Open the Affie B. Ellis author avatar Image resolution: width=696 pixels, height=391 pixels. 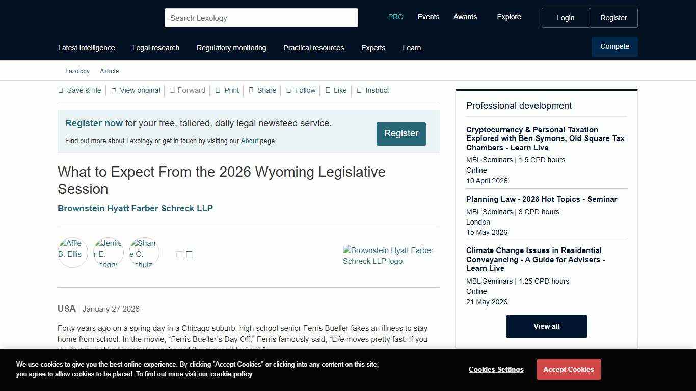click(72, 252)
